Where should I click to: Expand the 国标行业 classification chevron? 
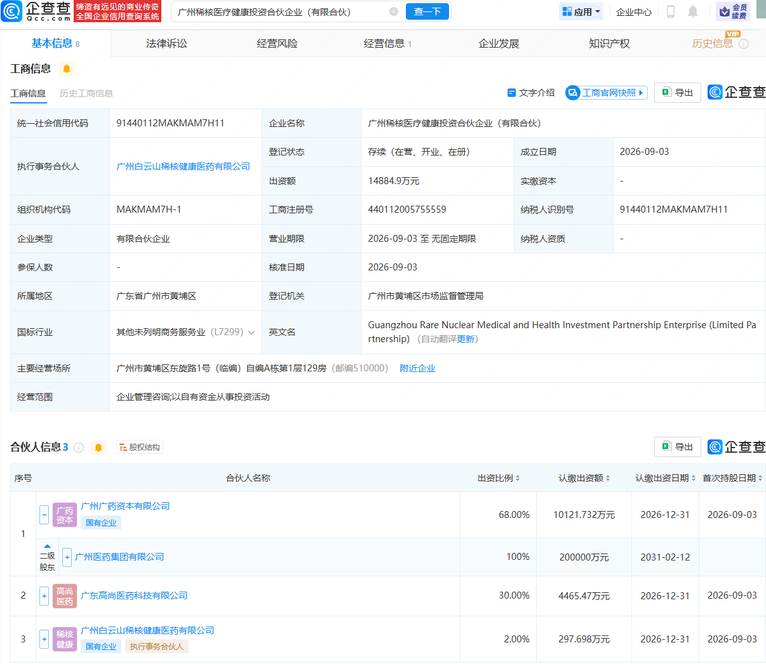[x=252, y=333]
